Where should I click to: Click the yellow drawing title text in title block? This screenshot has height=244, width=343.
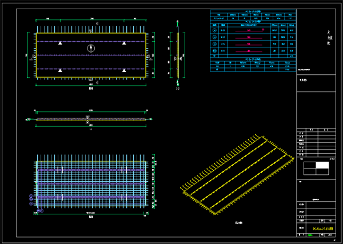coord(323,229)
